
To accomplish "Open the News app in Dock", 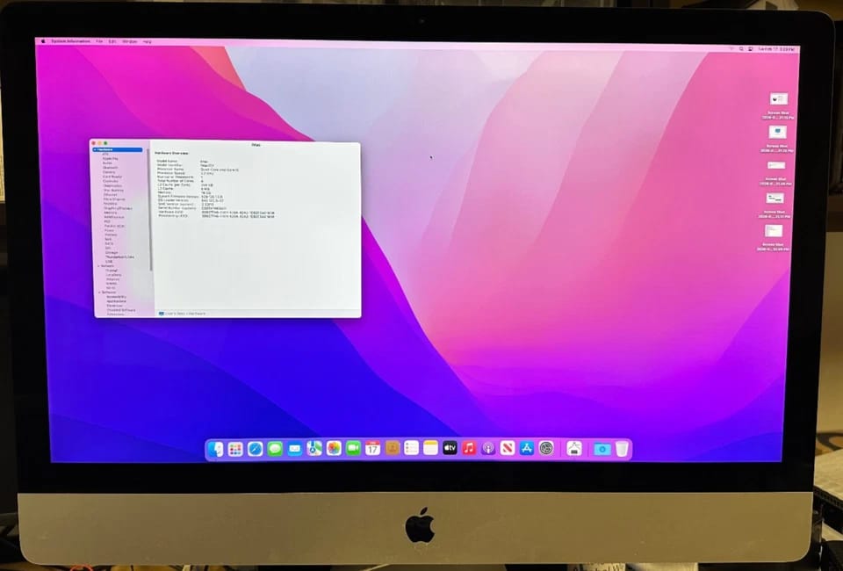I will tap(508, 448).
